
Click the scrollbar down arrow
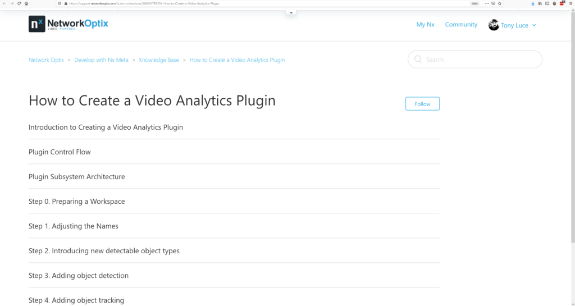click(573, 303)
